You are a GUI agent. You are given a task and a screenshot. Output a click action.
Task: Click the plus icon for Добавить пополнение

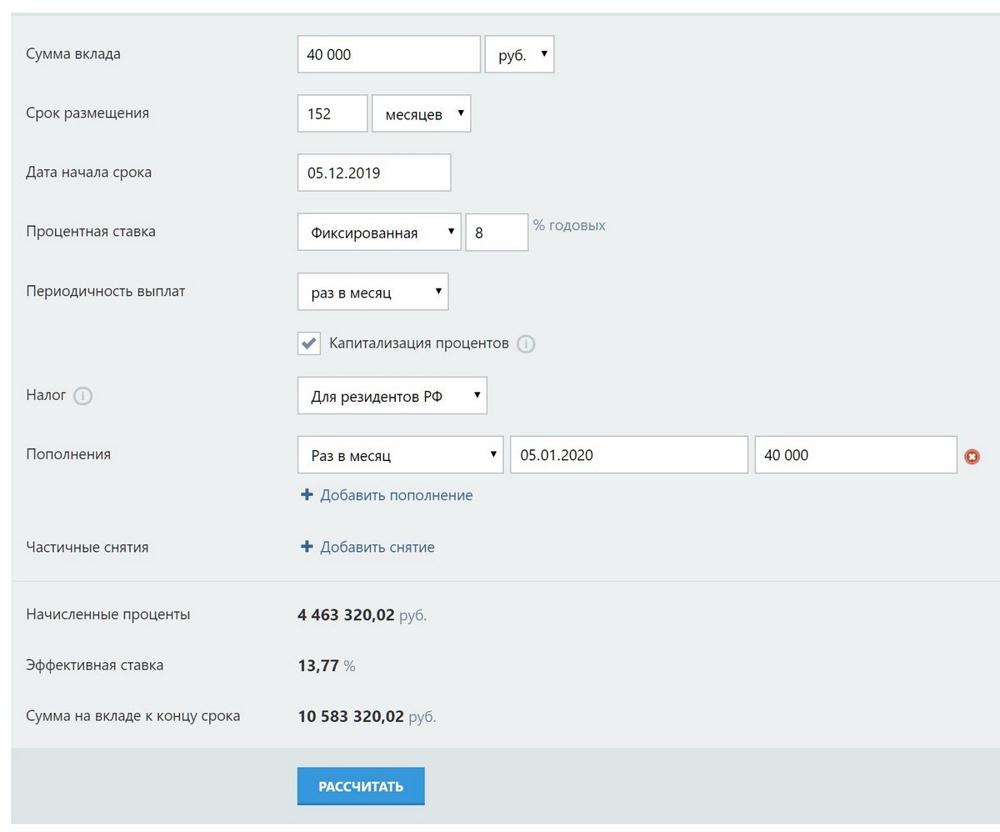307,495
